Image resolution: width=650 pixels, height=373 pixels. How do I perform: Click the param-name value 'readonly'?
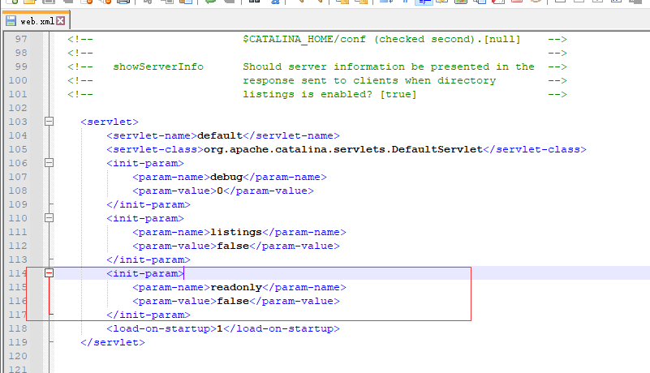tap(236, 287)
